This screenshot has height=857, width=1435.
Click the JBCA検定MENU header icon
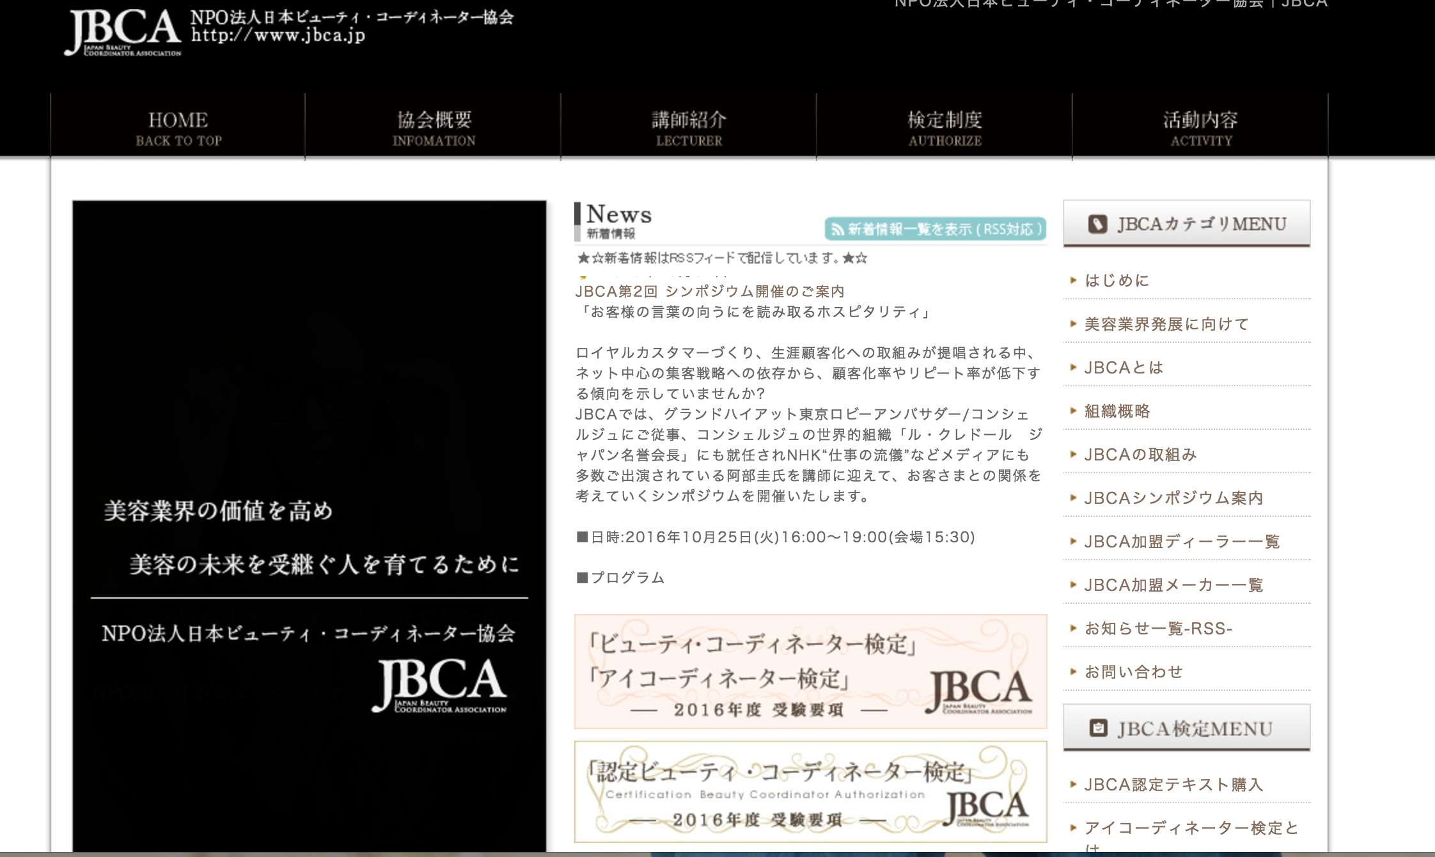click(x=1098, y=728)
